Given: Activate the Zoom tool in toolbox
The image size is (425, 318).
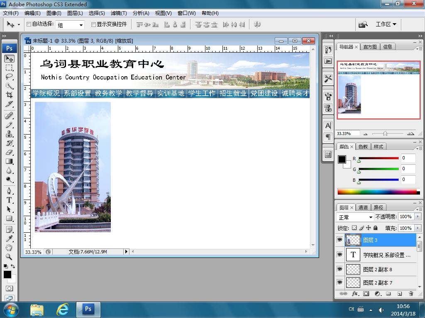Looking at the screenshot, I should point(9,257).
